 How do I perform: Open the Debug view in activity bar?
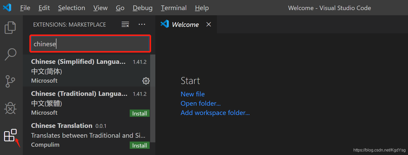10,108
